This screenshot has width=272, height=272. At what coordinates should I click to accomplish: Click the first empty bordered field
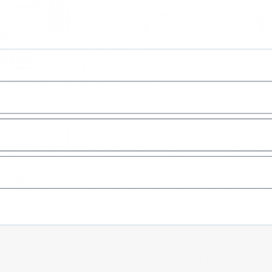(x=136, y=97)
